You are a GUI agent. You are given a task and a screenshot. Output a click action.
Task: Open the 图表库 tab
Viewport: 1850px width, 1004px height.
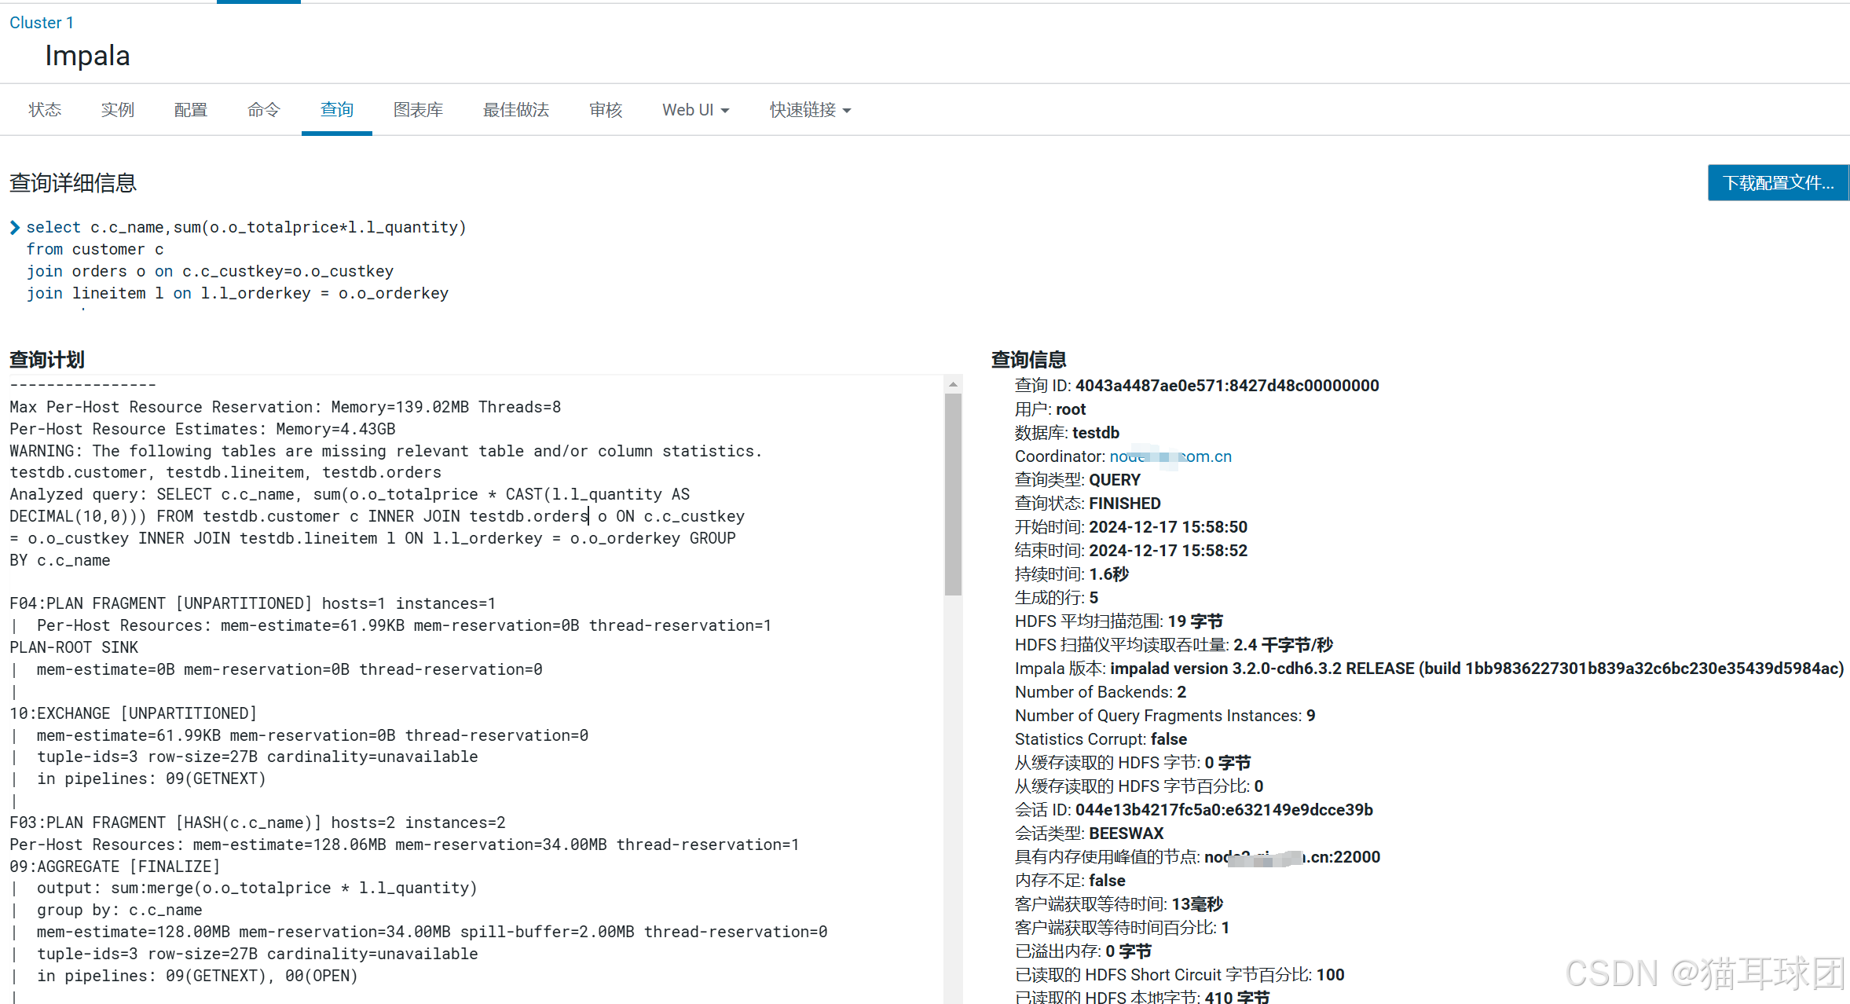click(419, 110)
